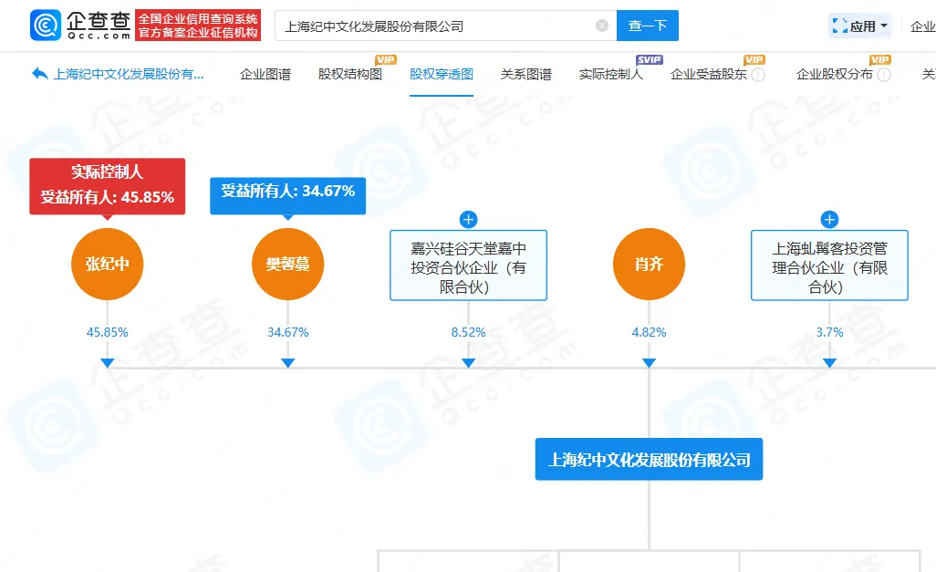Click the Qcc 企查查 logo
The width and height of the screenshot is (936, 572).
(x=80, y=26)
